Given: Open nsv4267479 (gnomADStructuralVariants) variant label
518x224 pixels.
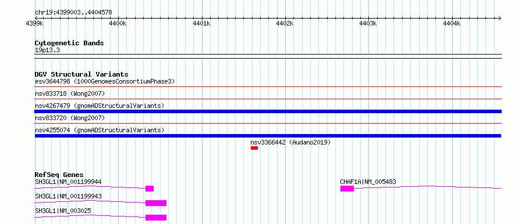Looking at the screenshot, I should 100,106.
